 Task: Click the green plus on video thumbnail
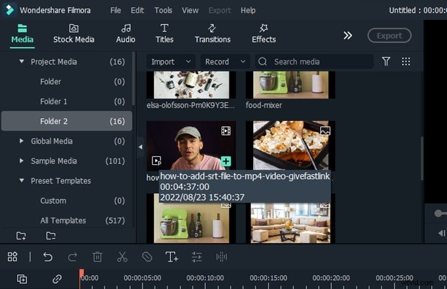pyautogui.click(x=225, y=161)
